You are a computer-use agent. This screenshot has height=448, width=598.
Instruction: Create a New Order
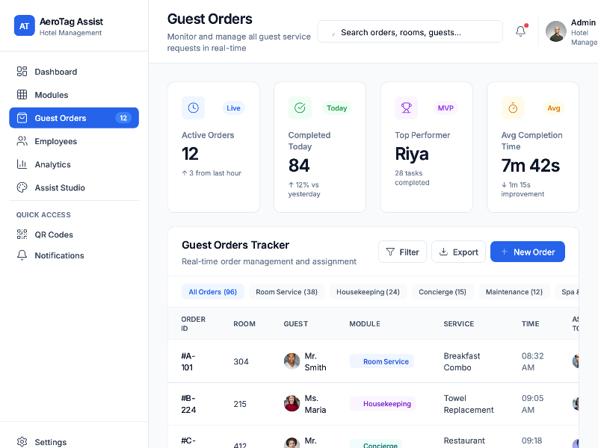(528, 252)
